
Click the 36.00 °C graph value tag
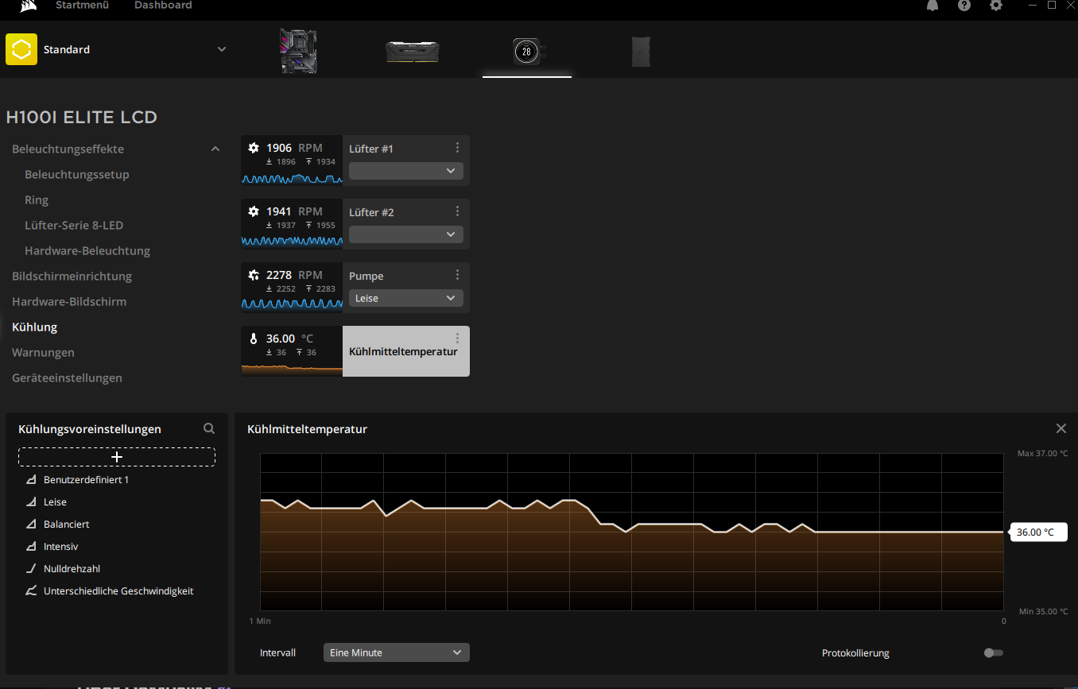1039,532
